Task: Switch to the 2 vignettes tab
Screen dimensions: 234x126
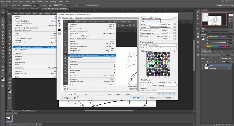Action: pyautogui.click(x=79, y=18)
